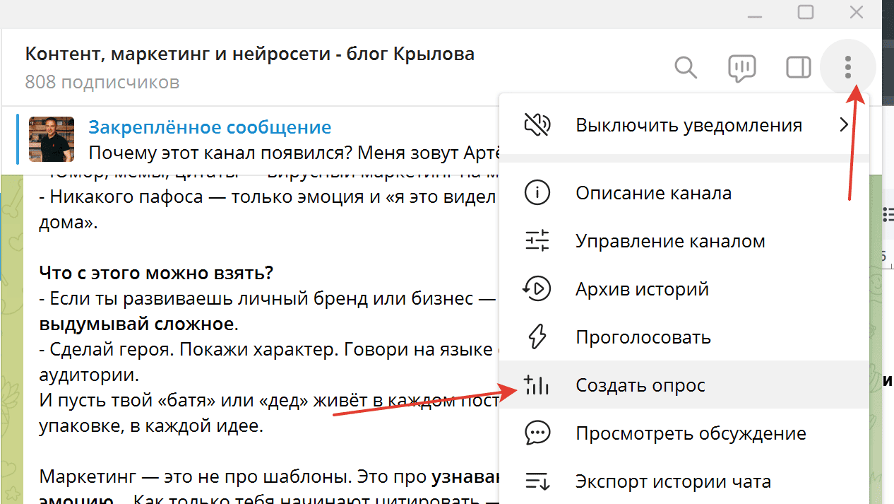This screenshot has height=504, width=894.
Task: Open Архив историй menu entry
Action: coord(684,289)
